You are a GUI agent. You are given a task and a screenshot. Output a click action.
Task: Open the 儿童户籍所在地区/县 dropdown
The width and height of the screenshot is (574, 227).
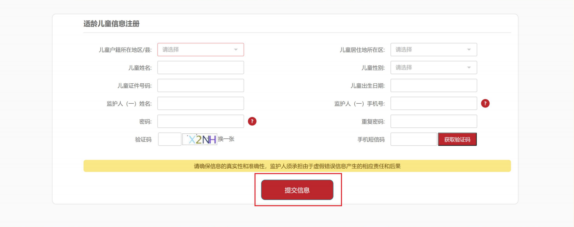[200, 50]
